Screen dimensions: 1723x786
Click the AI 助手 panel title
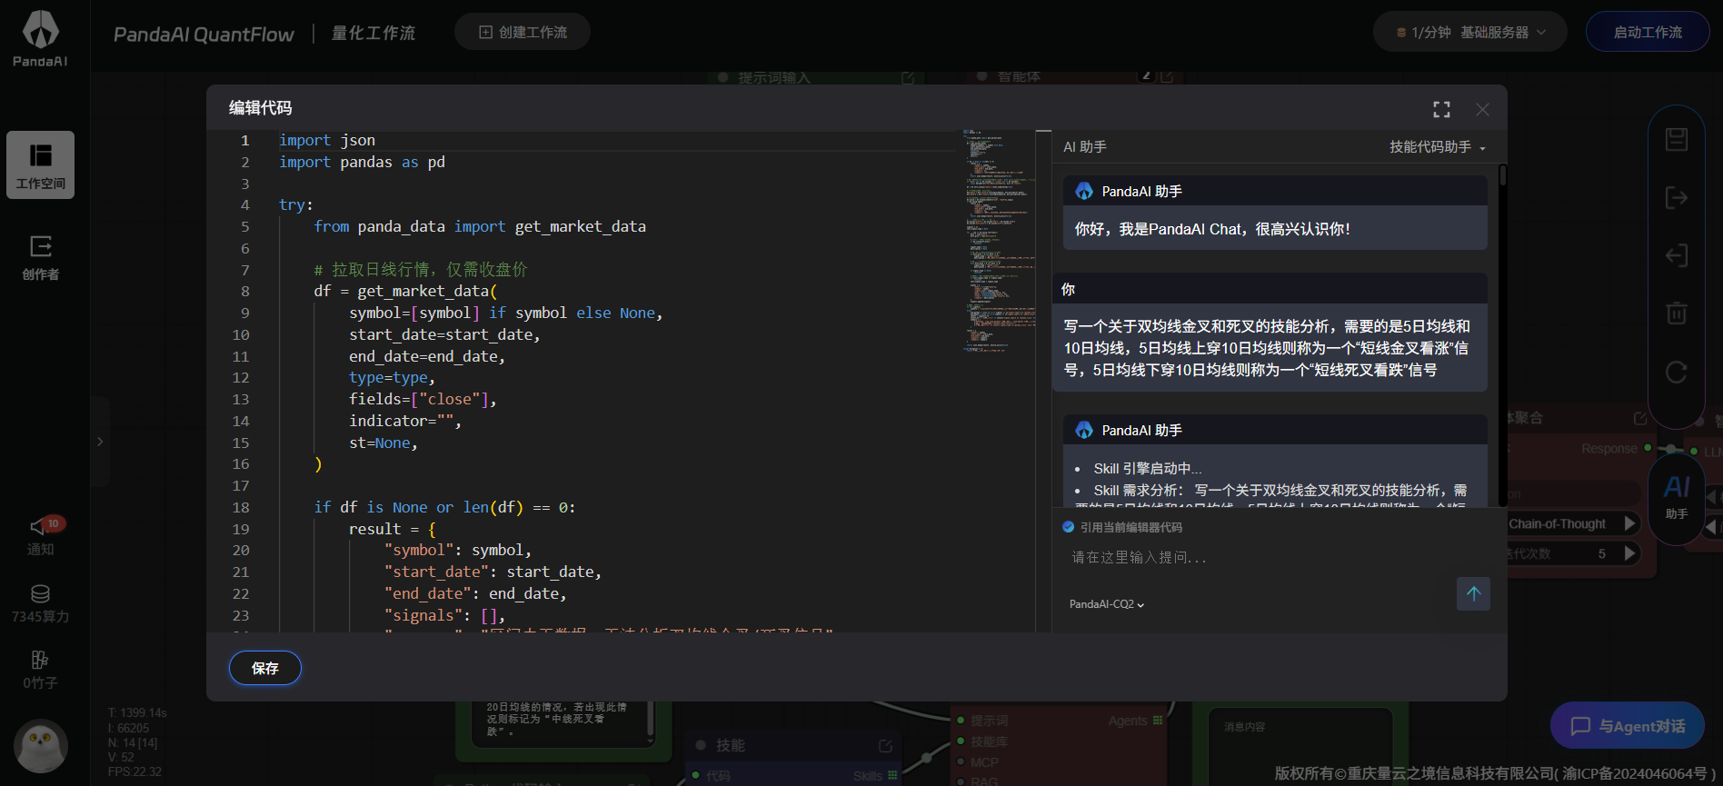click(1084, 147)
